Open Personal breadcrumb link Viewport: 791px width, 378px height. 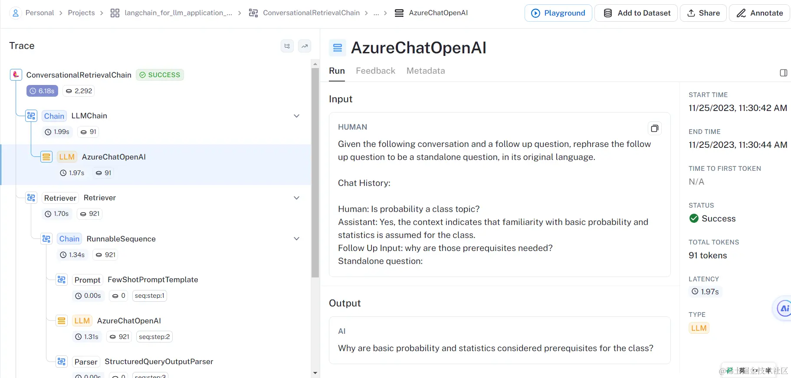39,13
